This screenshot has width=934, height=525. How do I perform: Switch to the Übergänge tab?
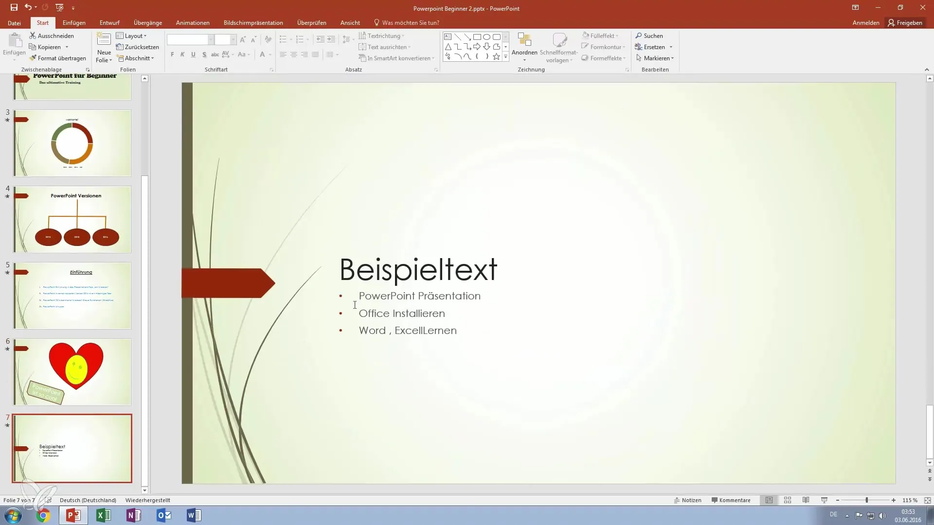click(x=148, y=23)
